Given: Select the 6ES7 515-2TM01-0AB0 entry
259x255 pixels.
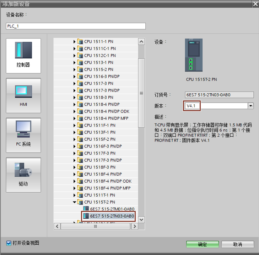Looking at the screenshot, I should coord(112,209).
